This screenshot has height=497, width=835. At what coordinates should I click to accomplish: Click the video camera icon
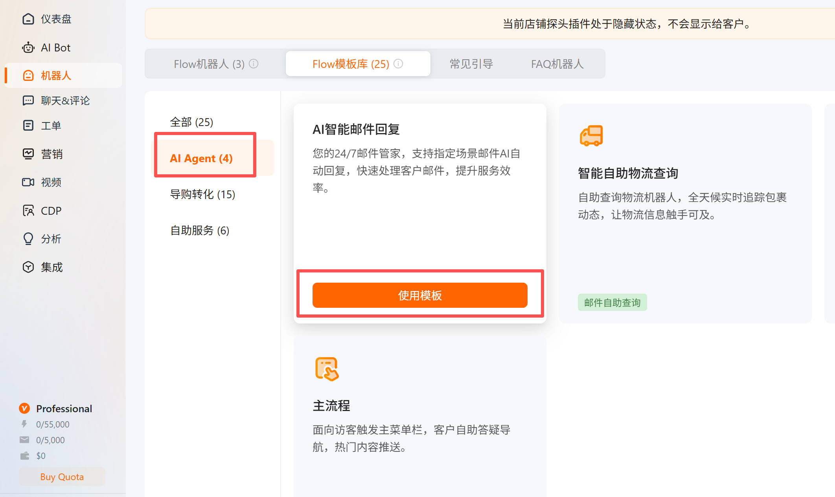click(x=28, y=182)
